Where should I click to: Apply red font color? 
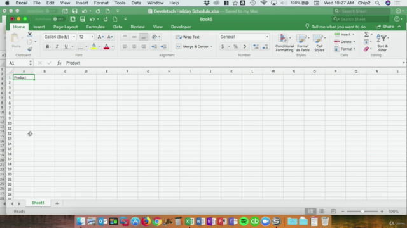106,46
